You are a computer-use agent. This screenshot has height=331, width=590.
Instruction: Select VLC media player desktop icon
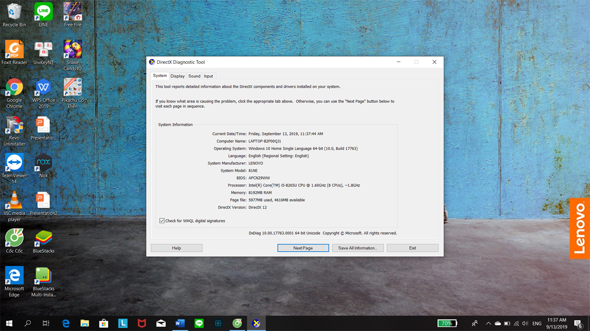click(x=14, y=206)
